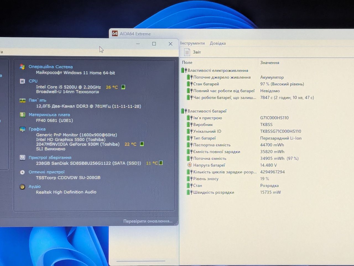Click the green CPU temperature indicator box
This screenshot has width=354, height=266.
[x=123, y=87]
